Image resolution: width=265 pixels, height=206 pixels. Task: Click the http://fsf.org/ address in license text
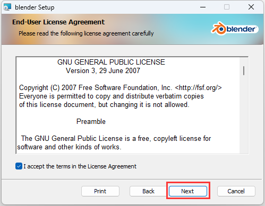point(198,87)
